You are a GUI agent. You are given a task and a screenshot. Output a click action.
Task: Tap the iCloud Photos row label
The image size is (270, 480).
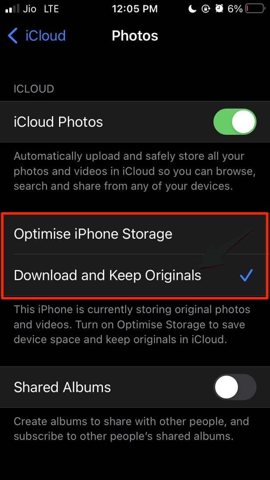58,122
